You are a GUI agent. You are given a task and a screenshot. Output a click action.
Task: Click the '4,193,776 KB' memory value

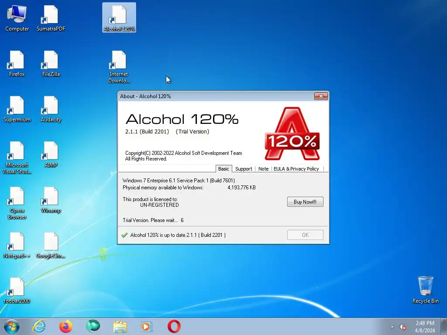coord(241,188)
